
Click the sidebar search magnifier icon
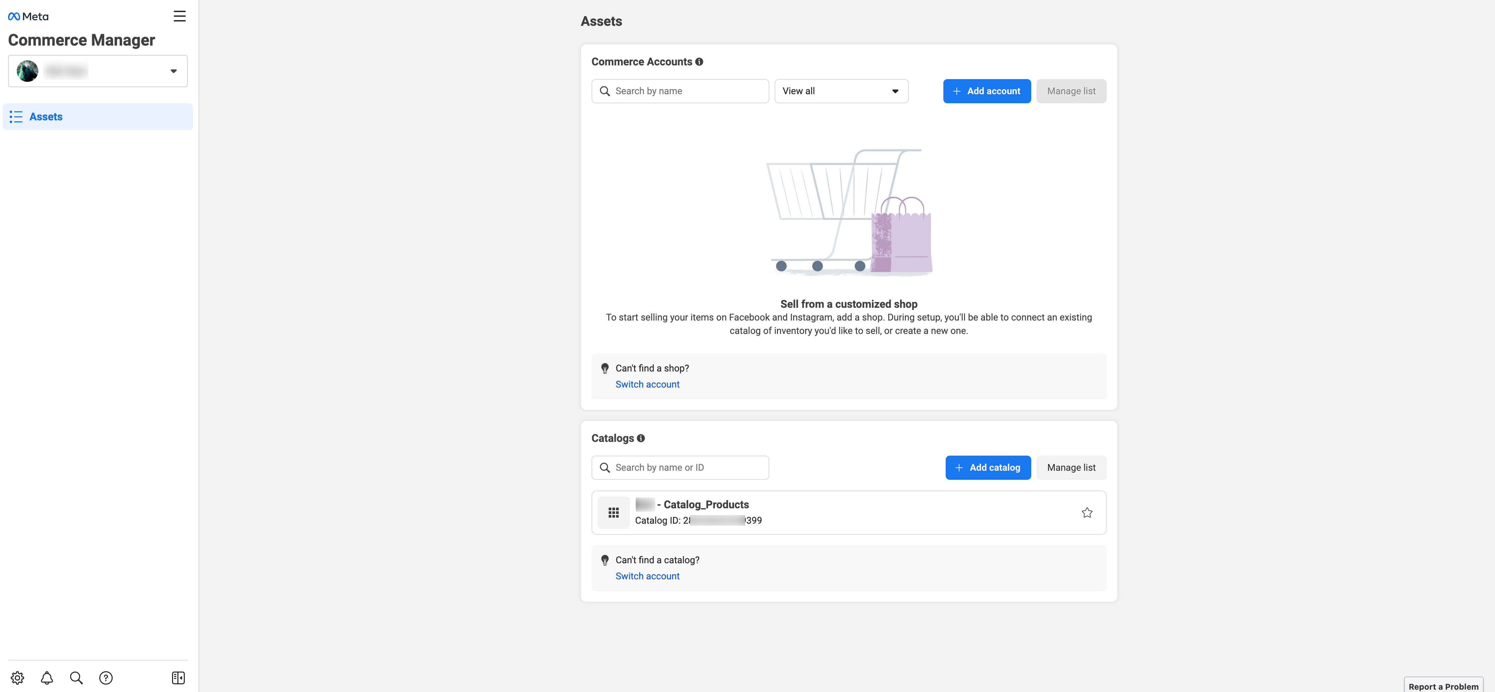pos(76,678)
